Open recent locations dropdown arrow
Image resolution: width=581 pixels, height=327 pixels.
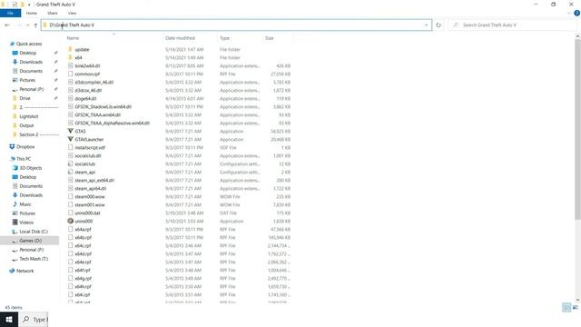[x=28, y=25]
